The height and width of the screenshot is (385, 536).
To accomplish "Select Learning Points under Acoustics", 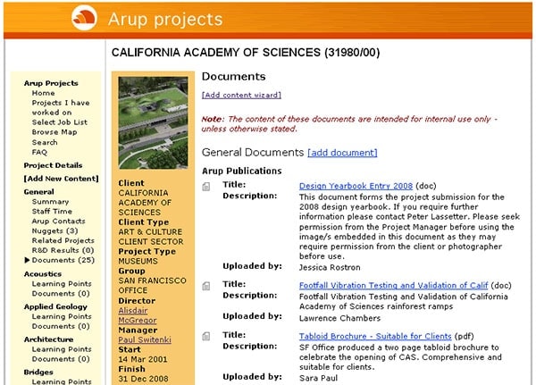I will tap(62, 283).
